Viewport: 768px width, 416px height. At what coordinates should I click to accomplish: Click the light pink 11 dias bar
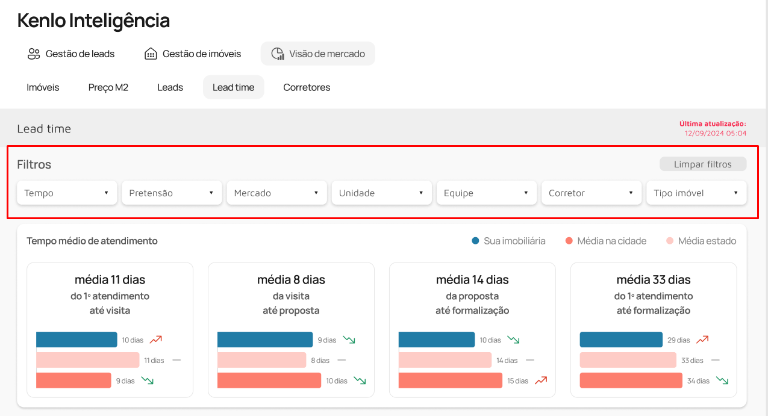tap(87, 360)
